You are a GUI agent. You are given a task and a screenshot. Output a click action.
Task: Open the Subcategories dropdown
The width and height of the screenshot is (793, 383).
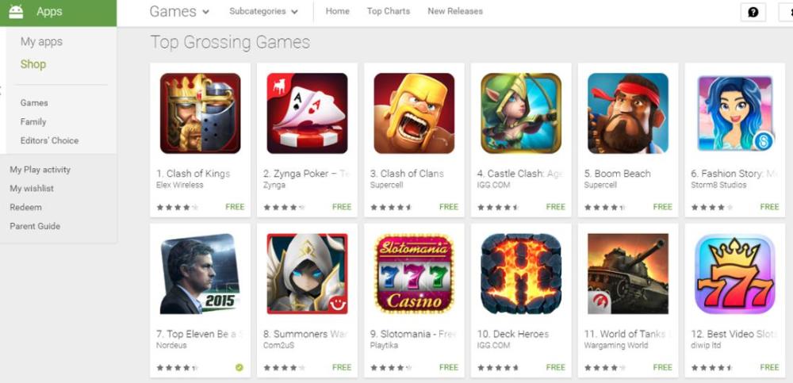point(263,11)
